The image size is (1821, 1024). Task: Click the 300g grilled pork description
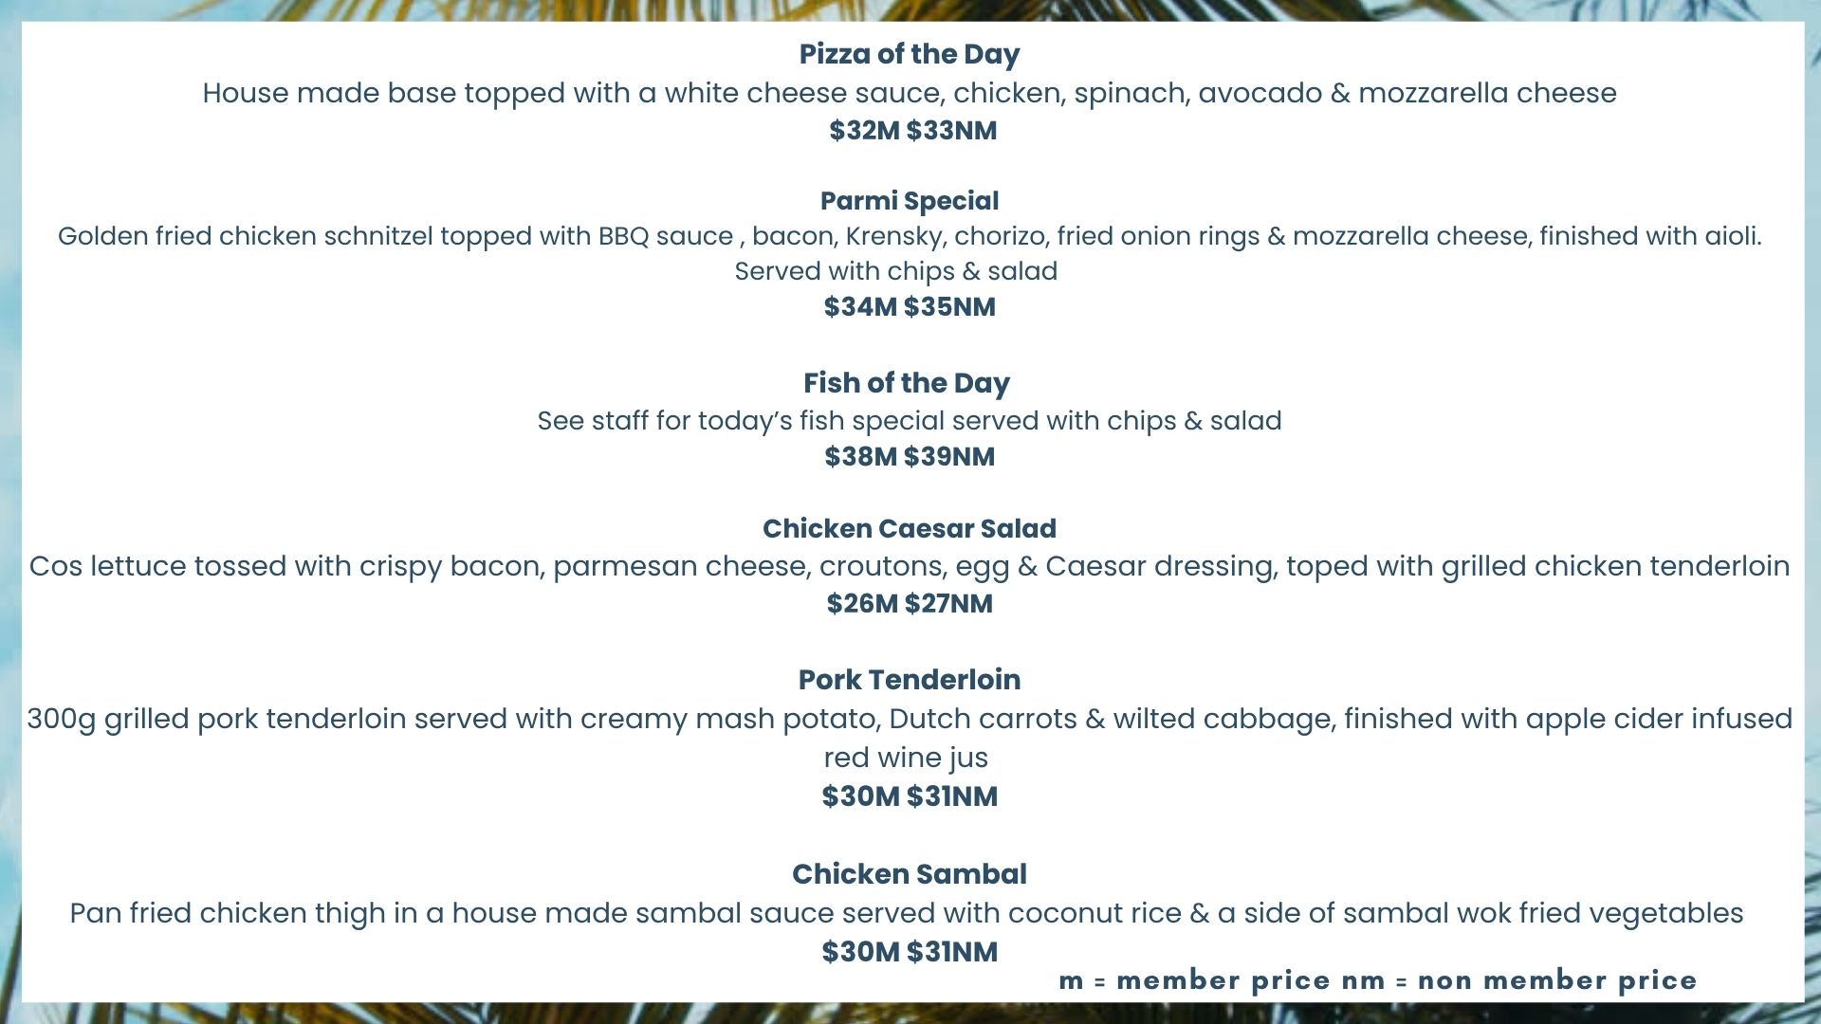tap(910, 719)
